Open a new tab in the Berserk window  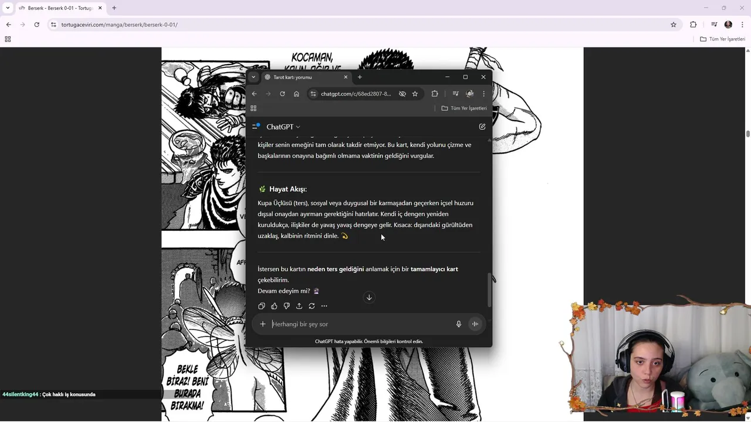tap(114, 8)
